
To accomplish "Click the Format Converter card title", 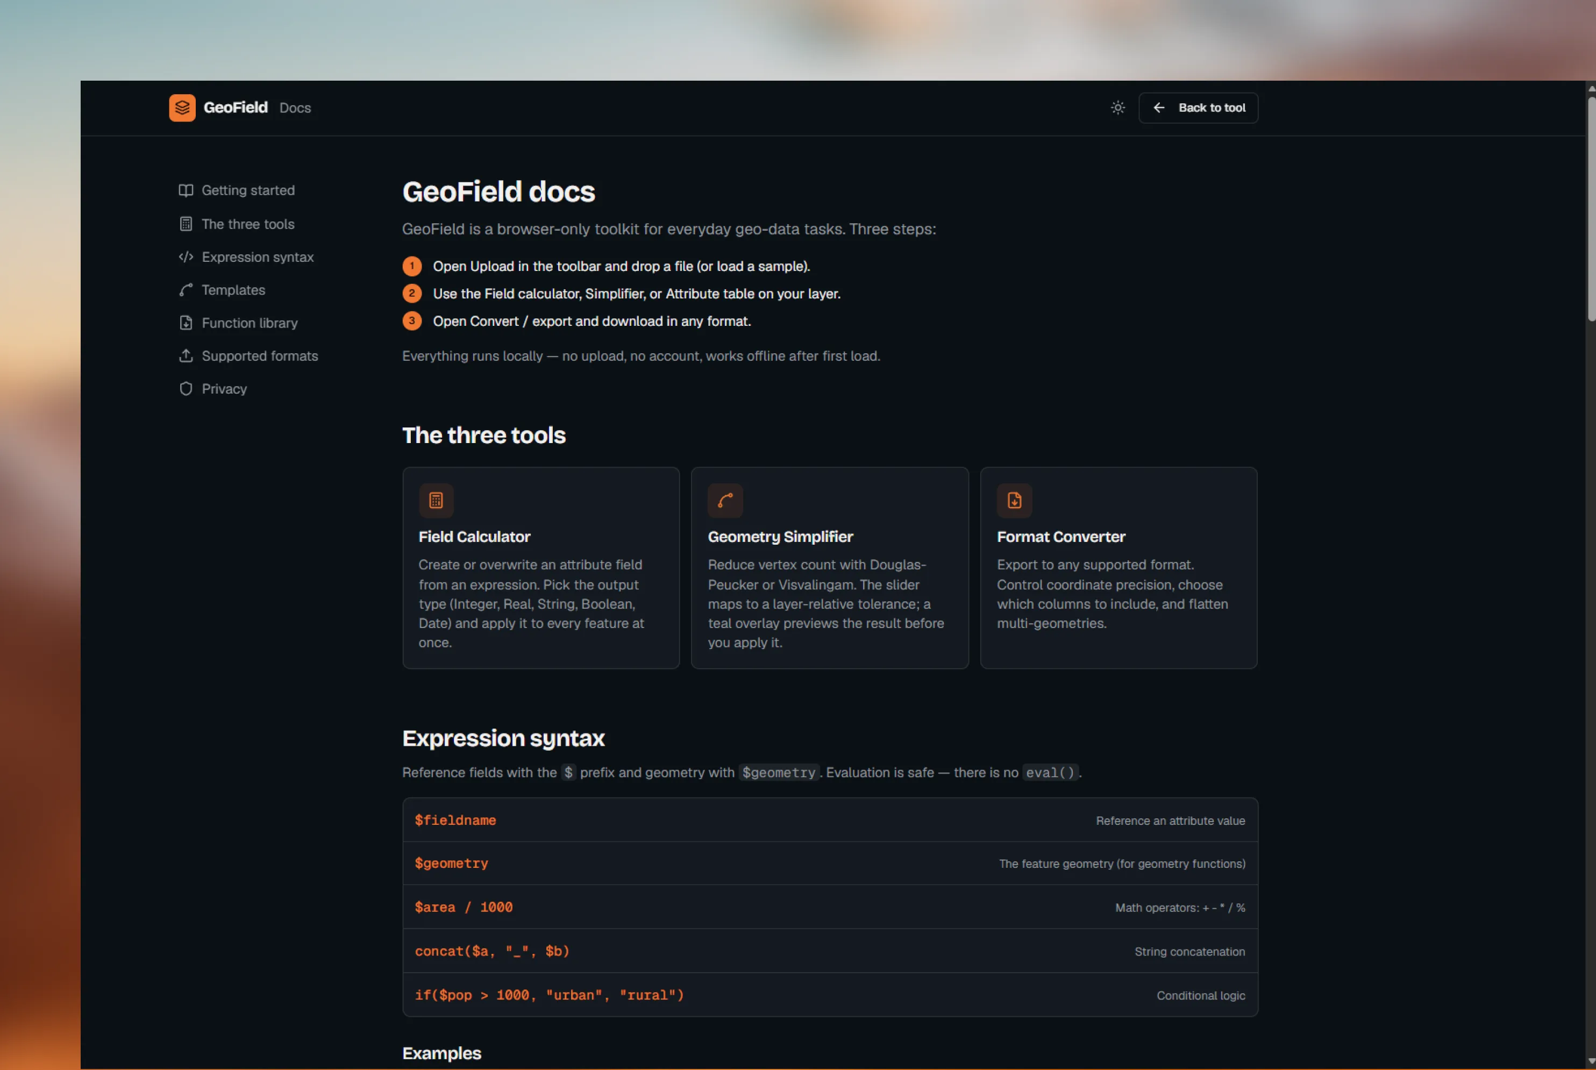I will click(1061, 537).
